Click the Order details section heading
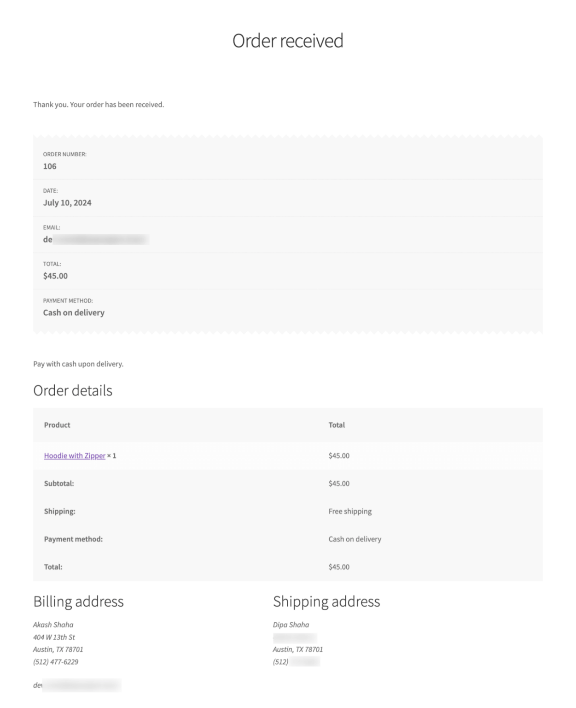 pos(73,390)
